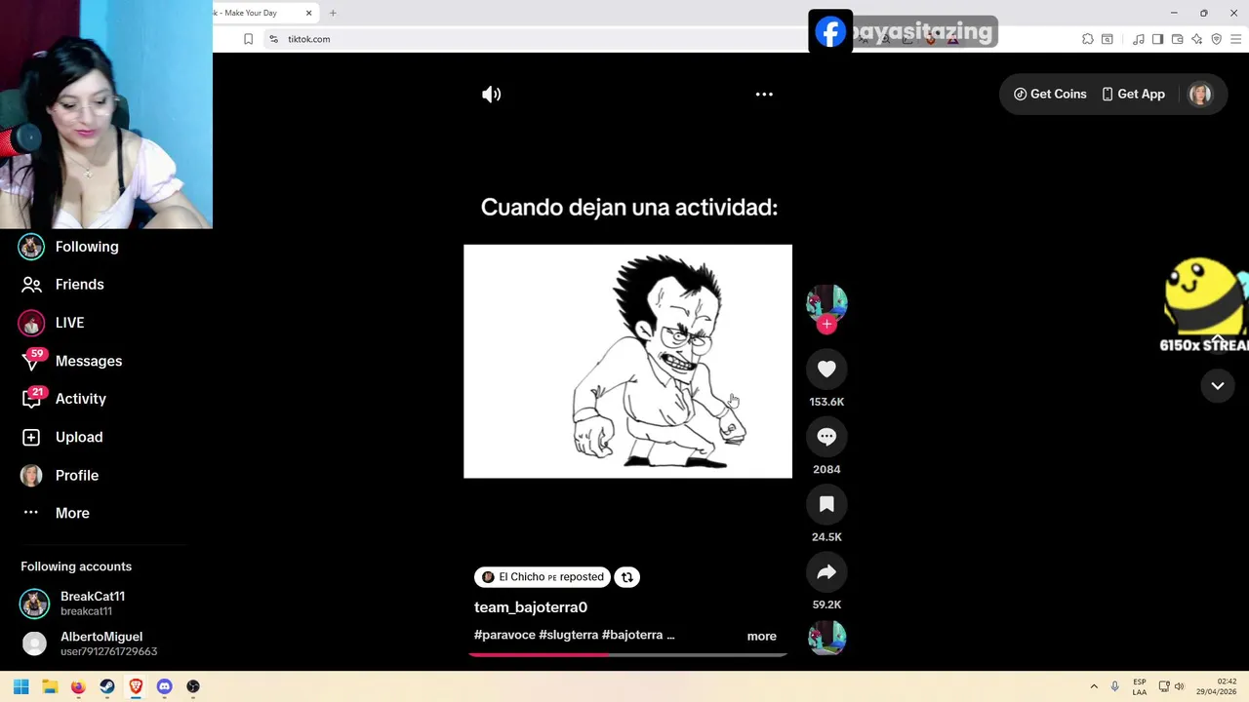The image size is (1249, 702).
Task: Click the Get App button
Action: 1133,95
